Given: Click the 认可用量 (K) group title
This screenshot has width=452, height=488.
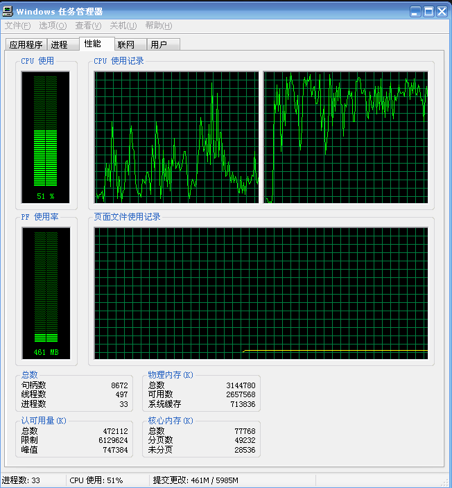Looking at the screenshot, I should 44,421.
